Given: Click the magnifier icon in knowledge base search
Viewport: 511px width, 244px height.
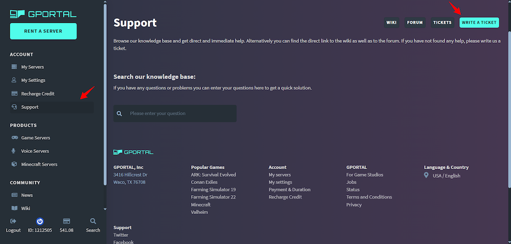Looking at the screenshot, I should [119, 114].
